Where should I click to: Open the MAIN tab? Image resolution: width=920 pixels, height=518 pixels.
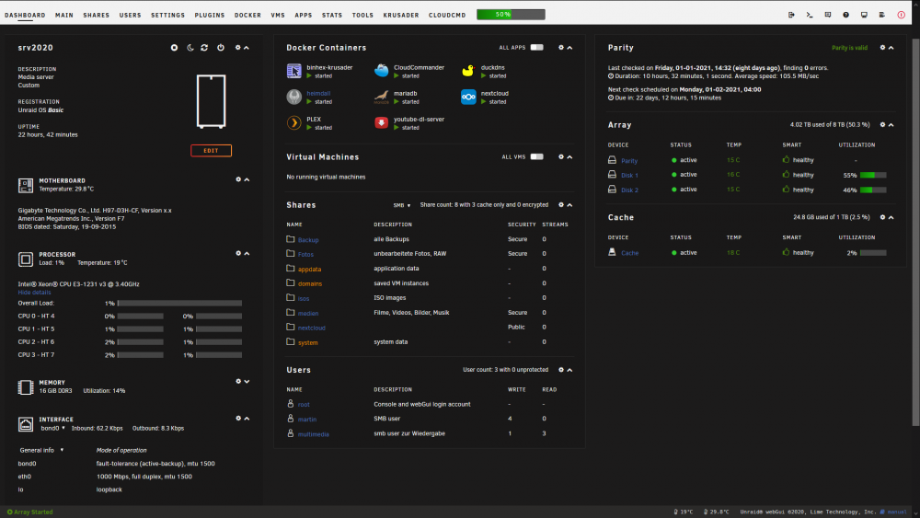coord(64,16)
